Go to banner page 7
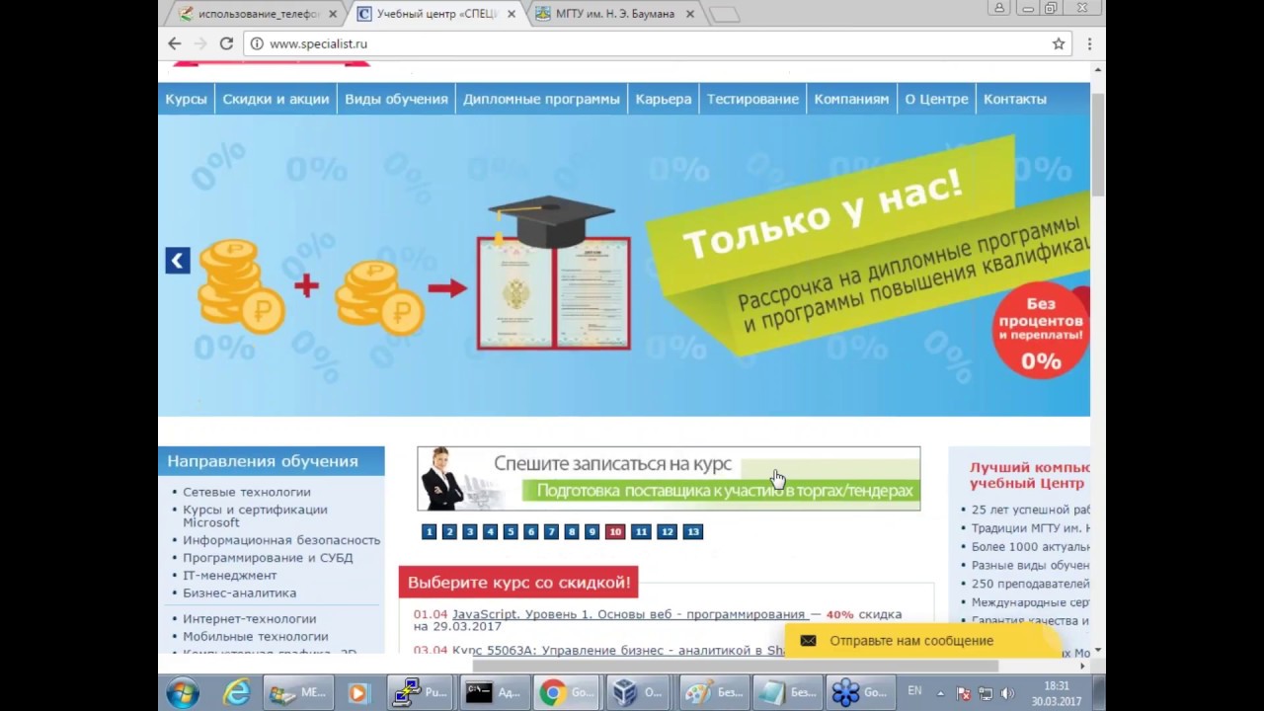Image resolution: width=1264 pixels, height=711 pixels. tap(551, 531)
